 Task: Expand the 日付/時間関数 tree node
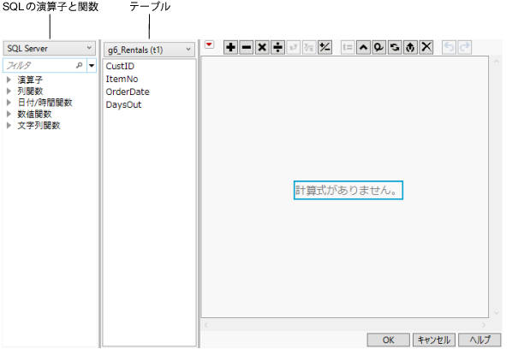click(9, 103)
